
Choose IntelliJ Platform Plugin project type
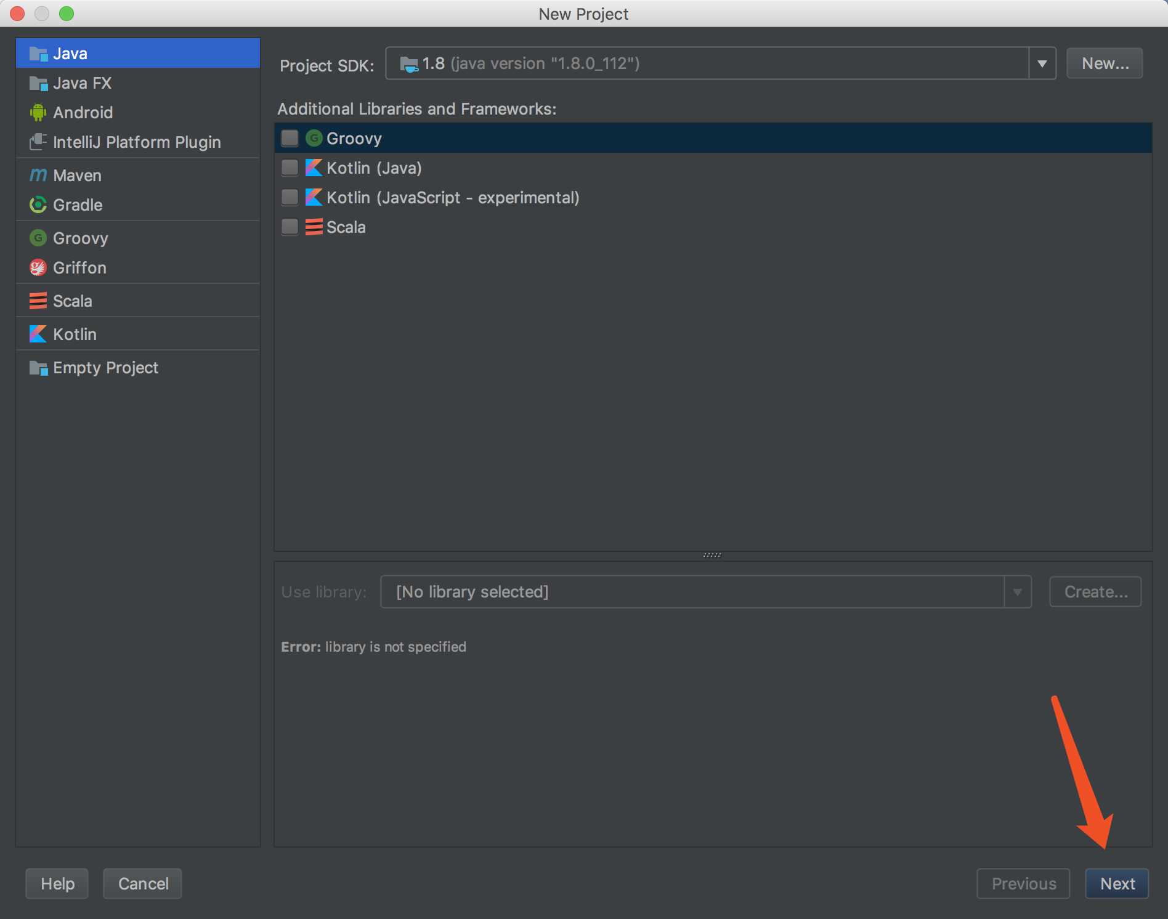pyautogui.click(x=138, y=142)
